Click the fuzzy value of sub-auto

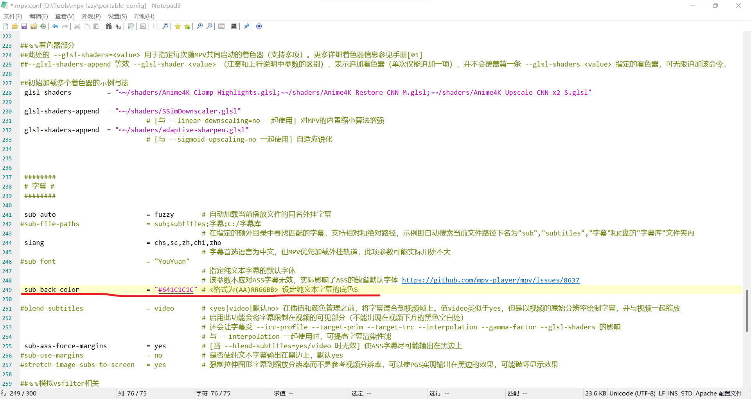click(x=164, y=214)
